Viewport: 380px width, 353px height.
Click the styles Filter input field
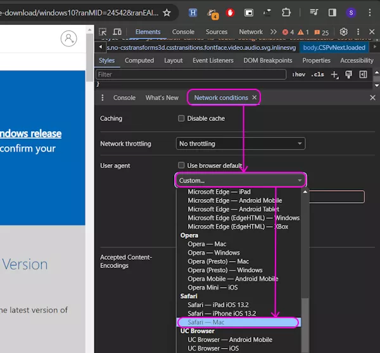pyautogui.click(x=190, y=74)
